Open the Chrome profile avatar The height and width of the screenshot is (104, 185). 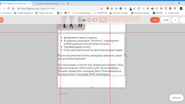(181, 8)
